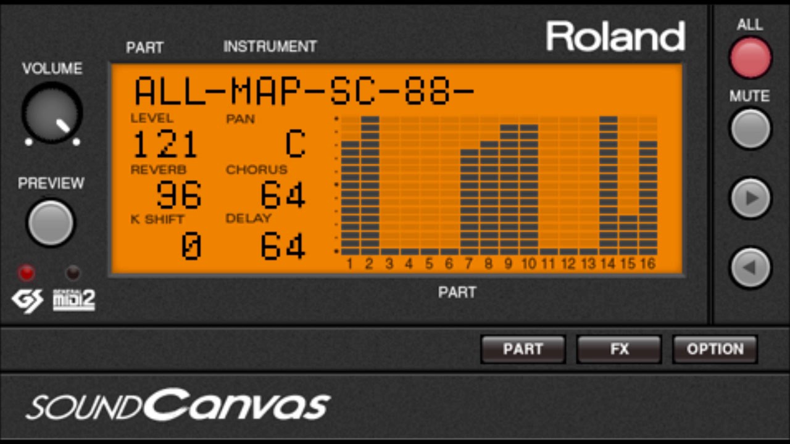This screenshot has height=444, width=790.
Task: Select the part 14 level meter bar
Action: coord(609,185)
